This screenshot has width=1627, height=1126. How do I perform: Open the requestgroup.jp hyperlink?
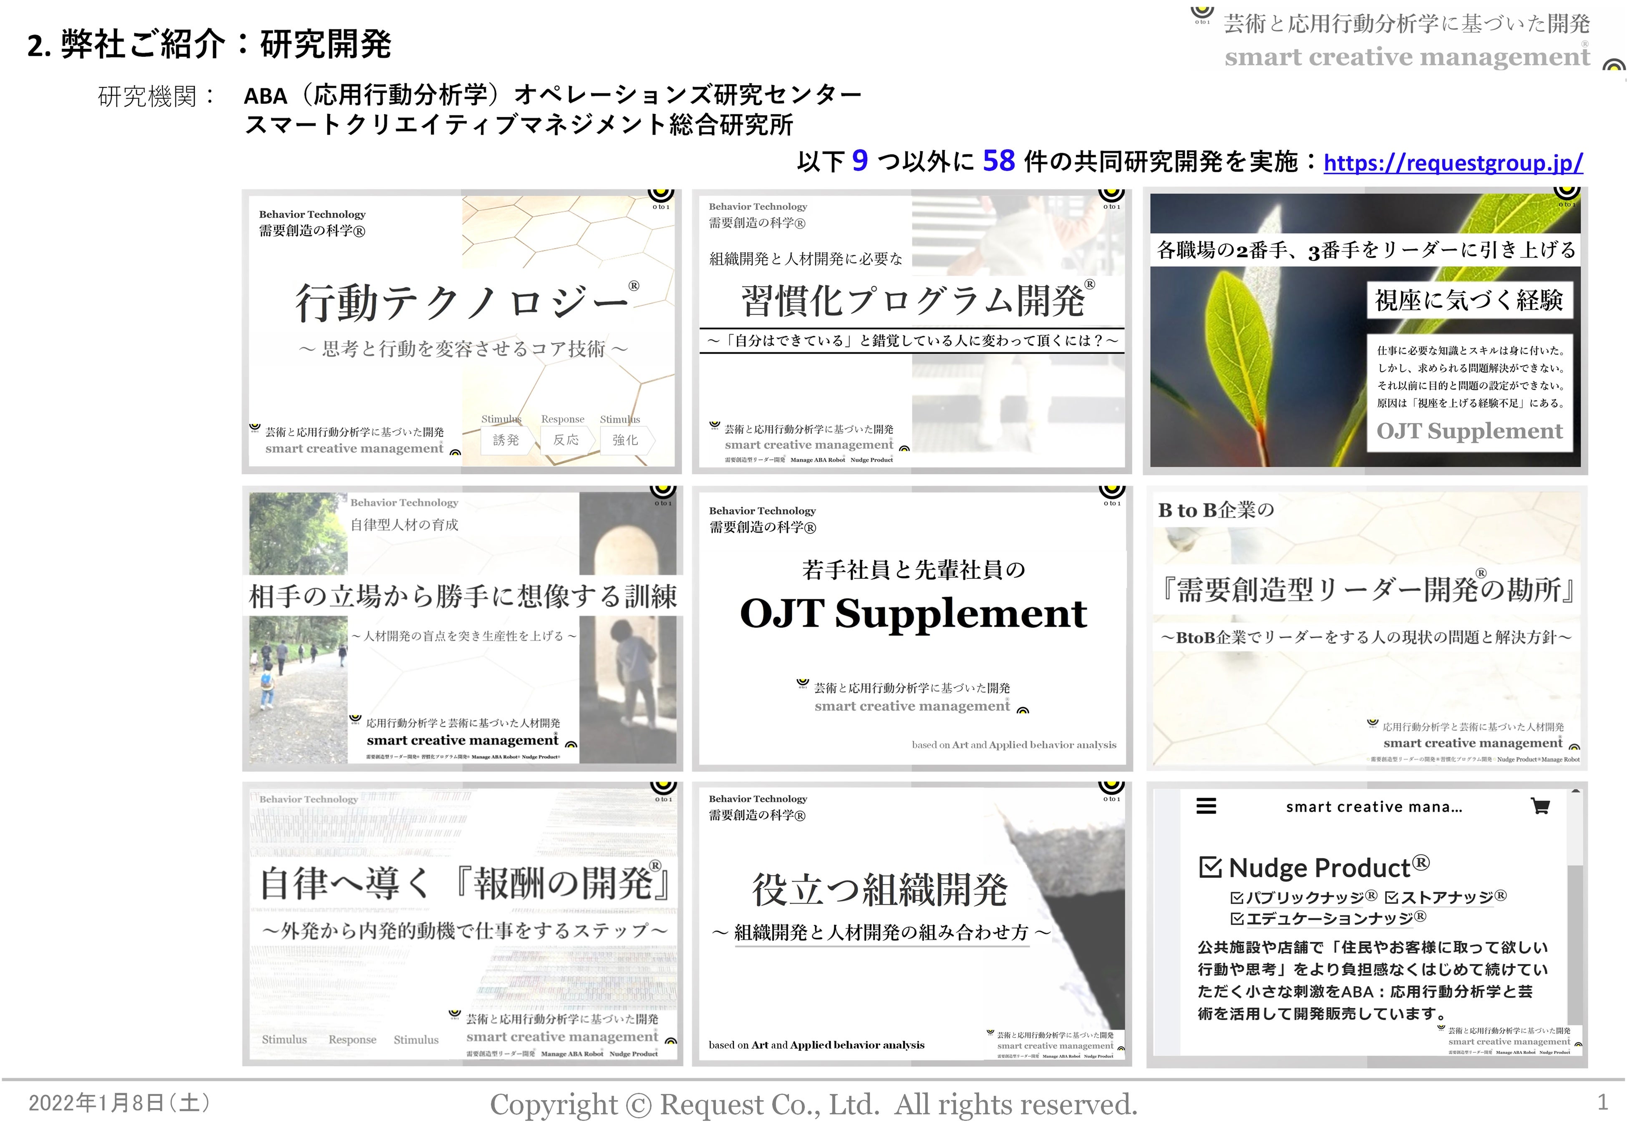pyautogui.click(x=1453, y=163)
